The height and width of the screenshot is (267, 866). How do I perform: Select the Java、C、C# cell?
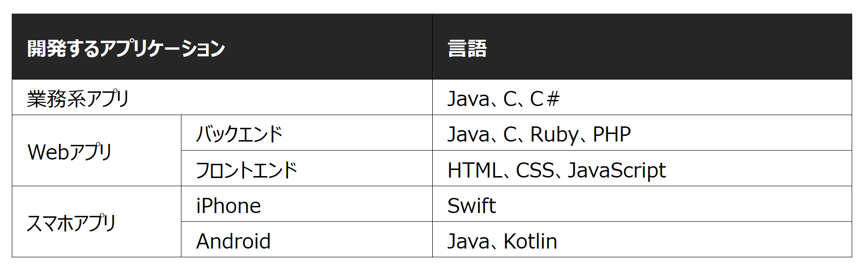642,97
